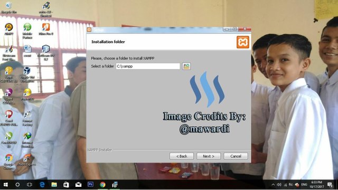Launch Microsoft Edge from the taskbar
Screen dimensions: 338x190
click(42, 185)
